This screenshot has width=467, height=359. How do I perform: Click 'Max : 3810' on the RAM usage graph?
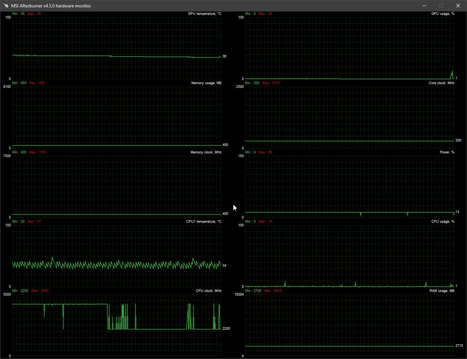(x=273, y=291)
